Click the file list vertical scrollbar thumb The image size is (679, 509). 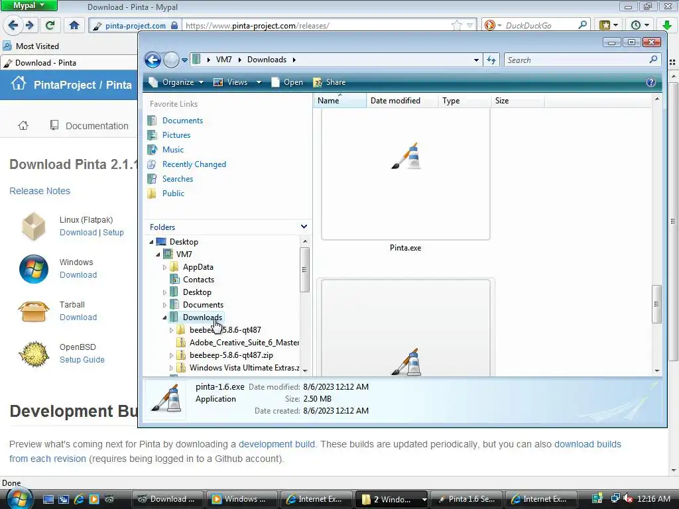[656, 304]
